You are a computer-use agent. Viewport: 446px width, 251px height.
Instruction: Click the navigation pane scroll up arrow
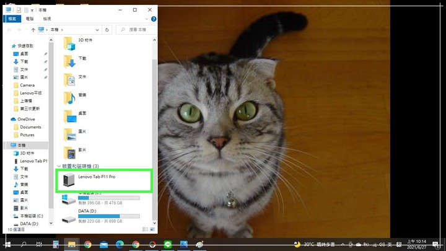pos(51,40)
